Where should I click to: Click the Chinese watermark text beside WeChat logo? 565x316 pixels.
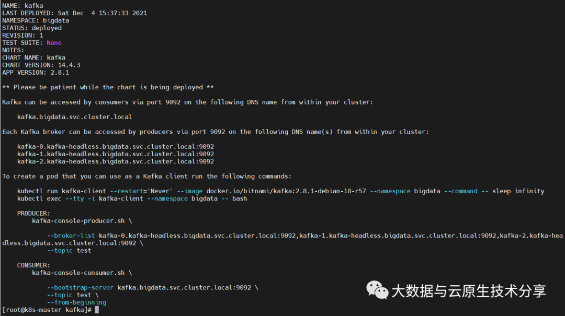tap(468, 291)
